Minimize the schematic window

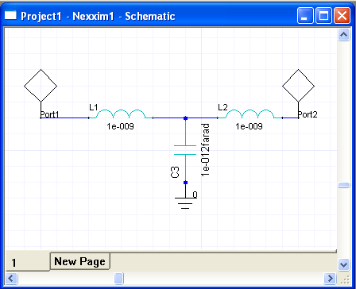tap(305, 16)
